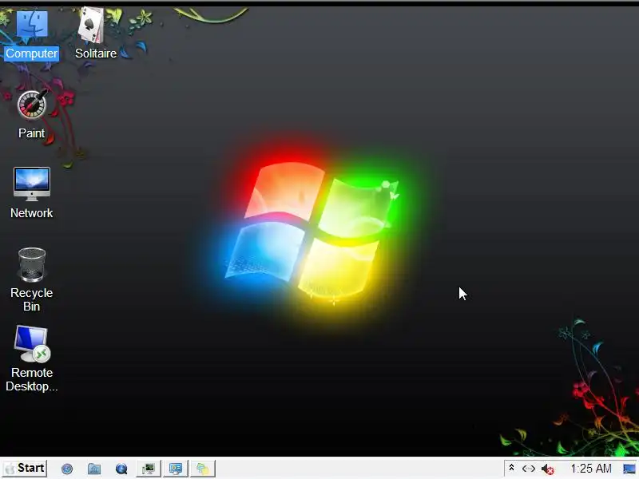
Task: Select the Recycle Bin desktop icon
Action: click(x=31, y=280)
